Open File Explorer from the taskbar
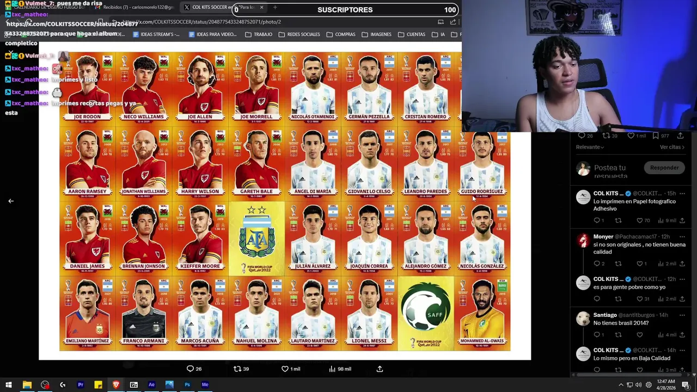 click(x=27, y=385)
